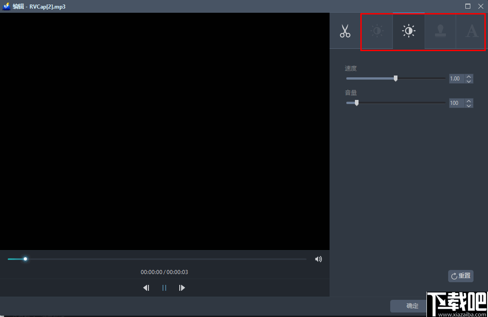The width and height of the screenshot is (488, 317).
Task: Click the 速度 label
Action: (x=351, y=68)
